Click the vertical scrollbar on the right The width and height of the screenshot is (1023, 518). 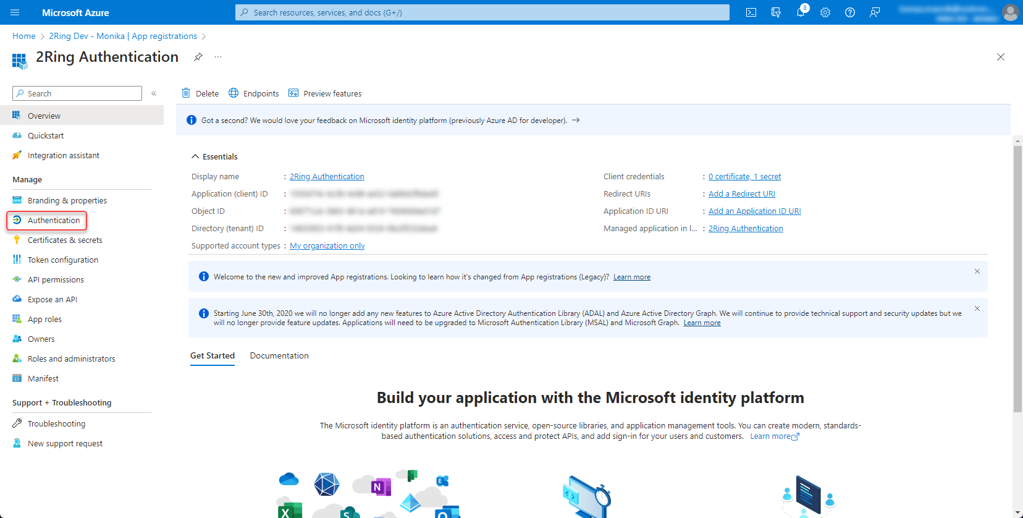point(1017,278)
